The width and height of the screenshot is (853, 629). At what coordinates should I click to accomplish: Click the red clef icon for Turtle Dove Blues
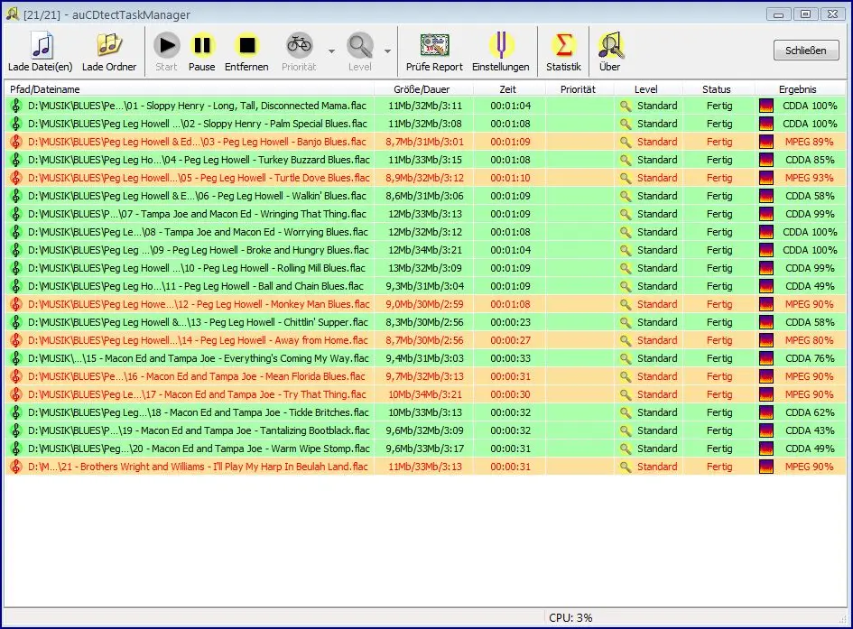(x=16, y=178)
